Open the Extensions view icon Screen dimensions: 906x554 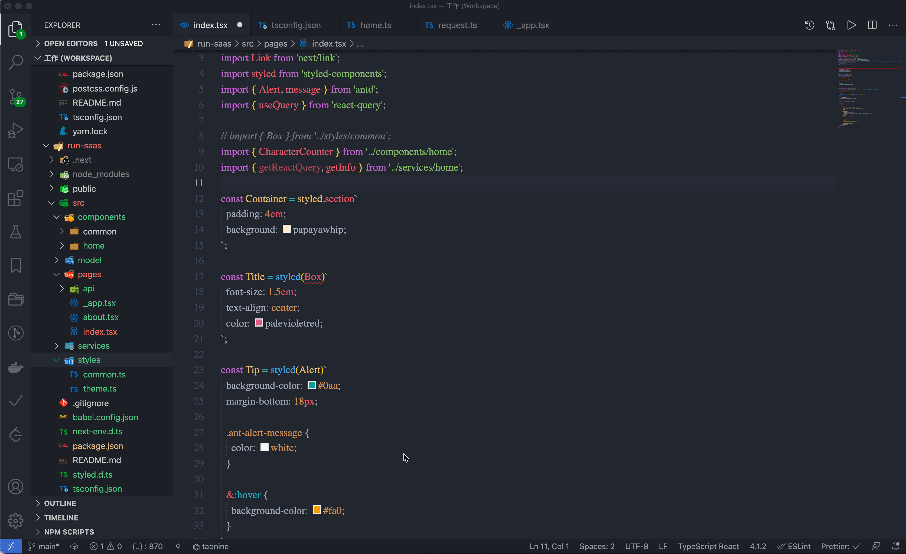[15, 198]
